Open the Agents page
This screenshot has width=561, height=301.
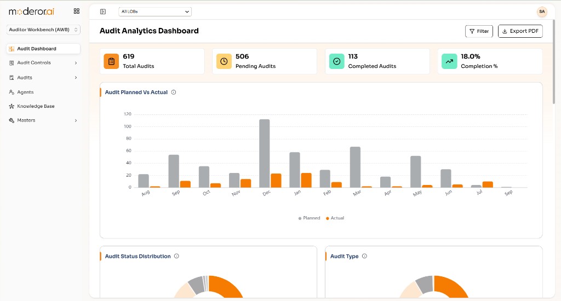43,92
